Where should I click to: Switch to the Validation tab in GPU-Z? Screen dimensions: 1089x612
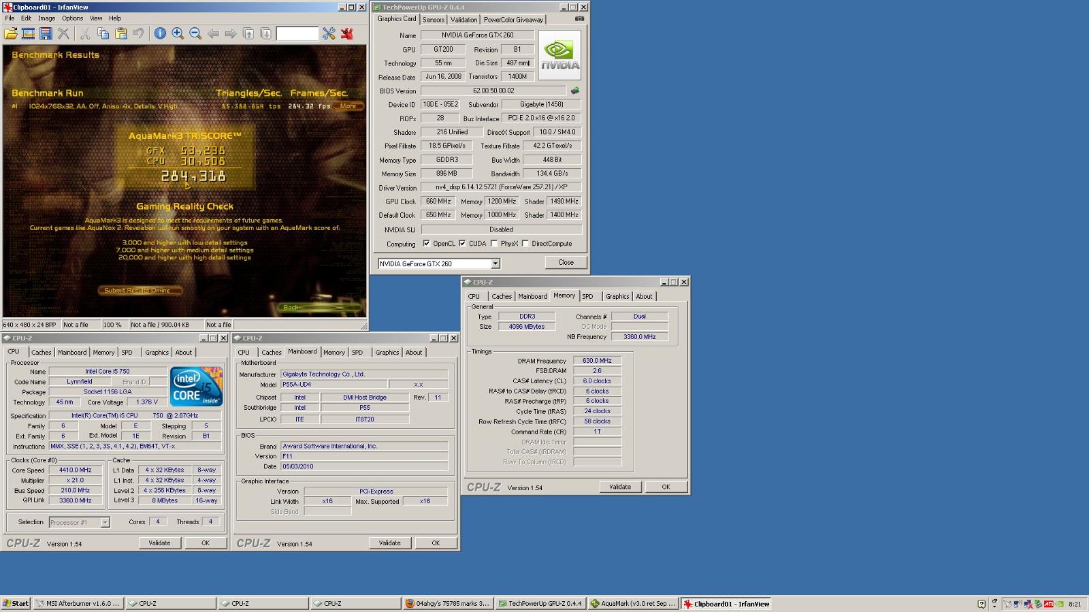pyautogui.click(x=464, y=20)
